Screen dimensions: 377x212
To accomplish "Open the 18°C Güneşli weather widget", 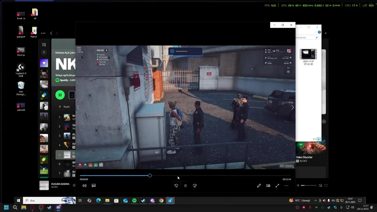I will [300, 201].
